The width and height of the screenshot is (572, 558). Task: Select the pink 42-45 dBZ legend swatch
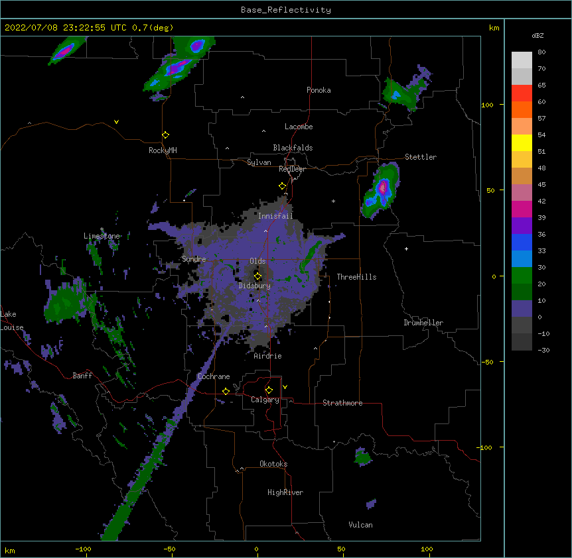coord(522,193)
